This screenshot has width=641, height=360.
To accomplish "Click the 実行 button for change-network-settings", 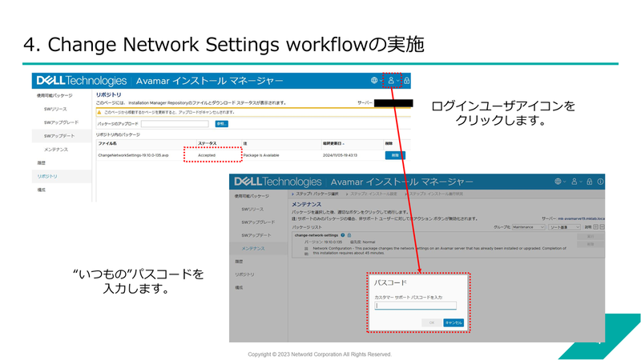I will click(x=591, y=236).
